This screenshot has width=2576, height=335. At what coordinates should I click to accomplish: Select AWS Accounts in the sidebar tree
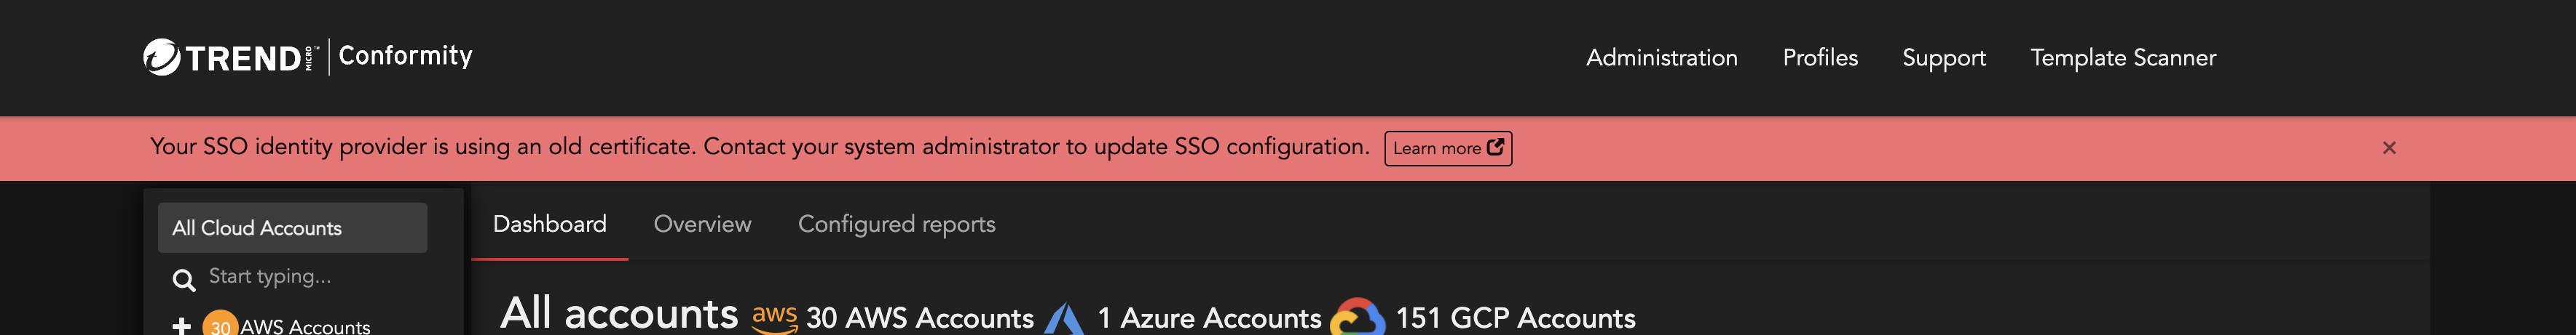point(305,326)
